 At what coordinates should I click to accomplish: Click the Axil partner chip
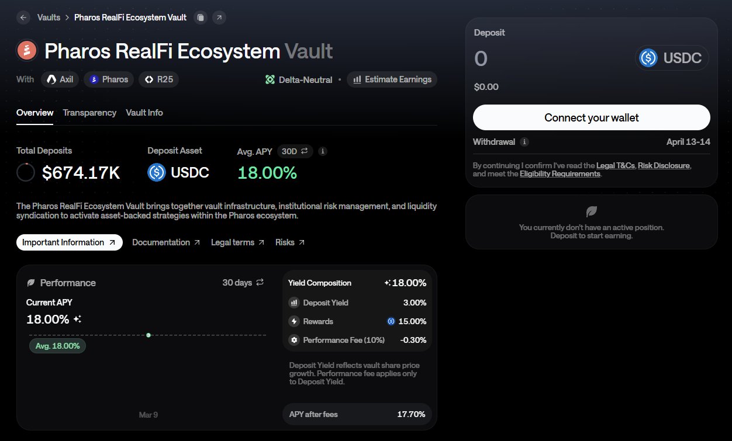(60, 79)
